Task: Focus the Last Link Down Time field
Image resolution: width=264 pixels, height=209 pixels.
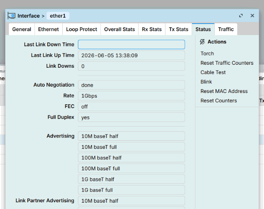Action: [x=131, y=45]
